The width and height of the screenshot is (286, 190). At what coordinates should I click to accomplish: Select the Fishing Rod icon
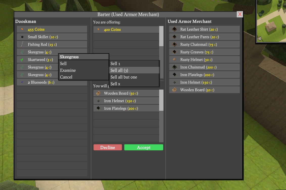point(22,45)
